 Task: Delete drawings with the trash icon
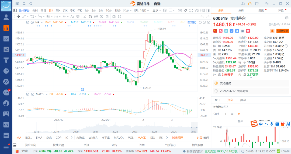click(x=107, y=16)
